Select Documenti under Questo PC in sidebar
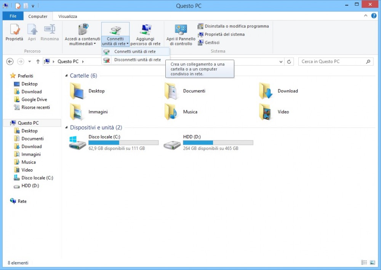The height and width of the screenshot is (270, 381). click(x=29, y=139)
